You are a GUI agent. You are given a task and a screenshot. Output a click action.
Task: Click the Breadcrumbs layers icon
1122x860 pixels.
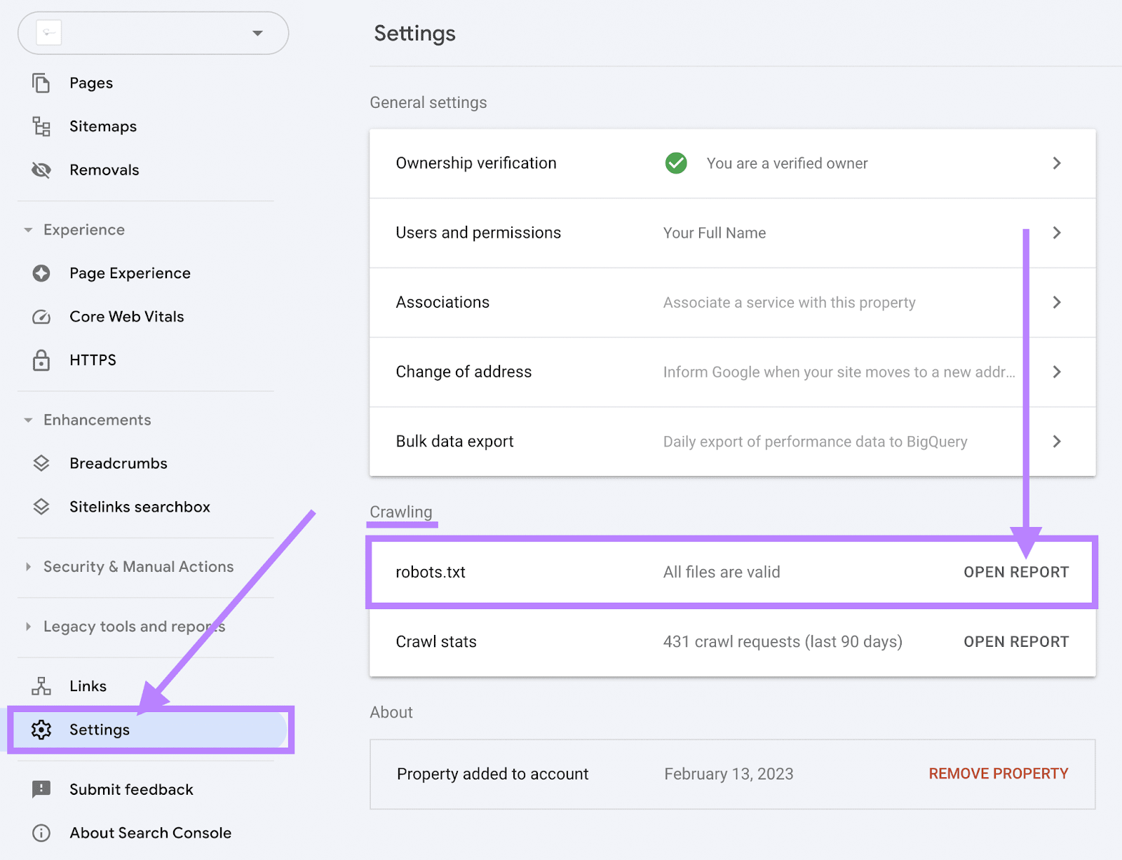tap(41, 463)
